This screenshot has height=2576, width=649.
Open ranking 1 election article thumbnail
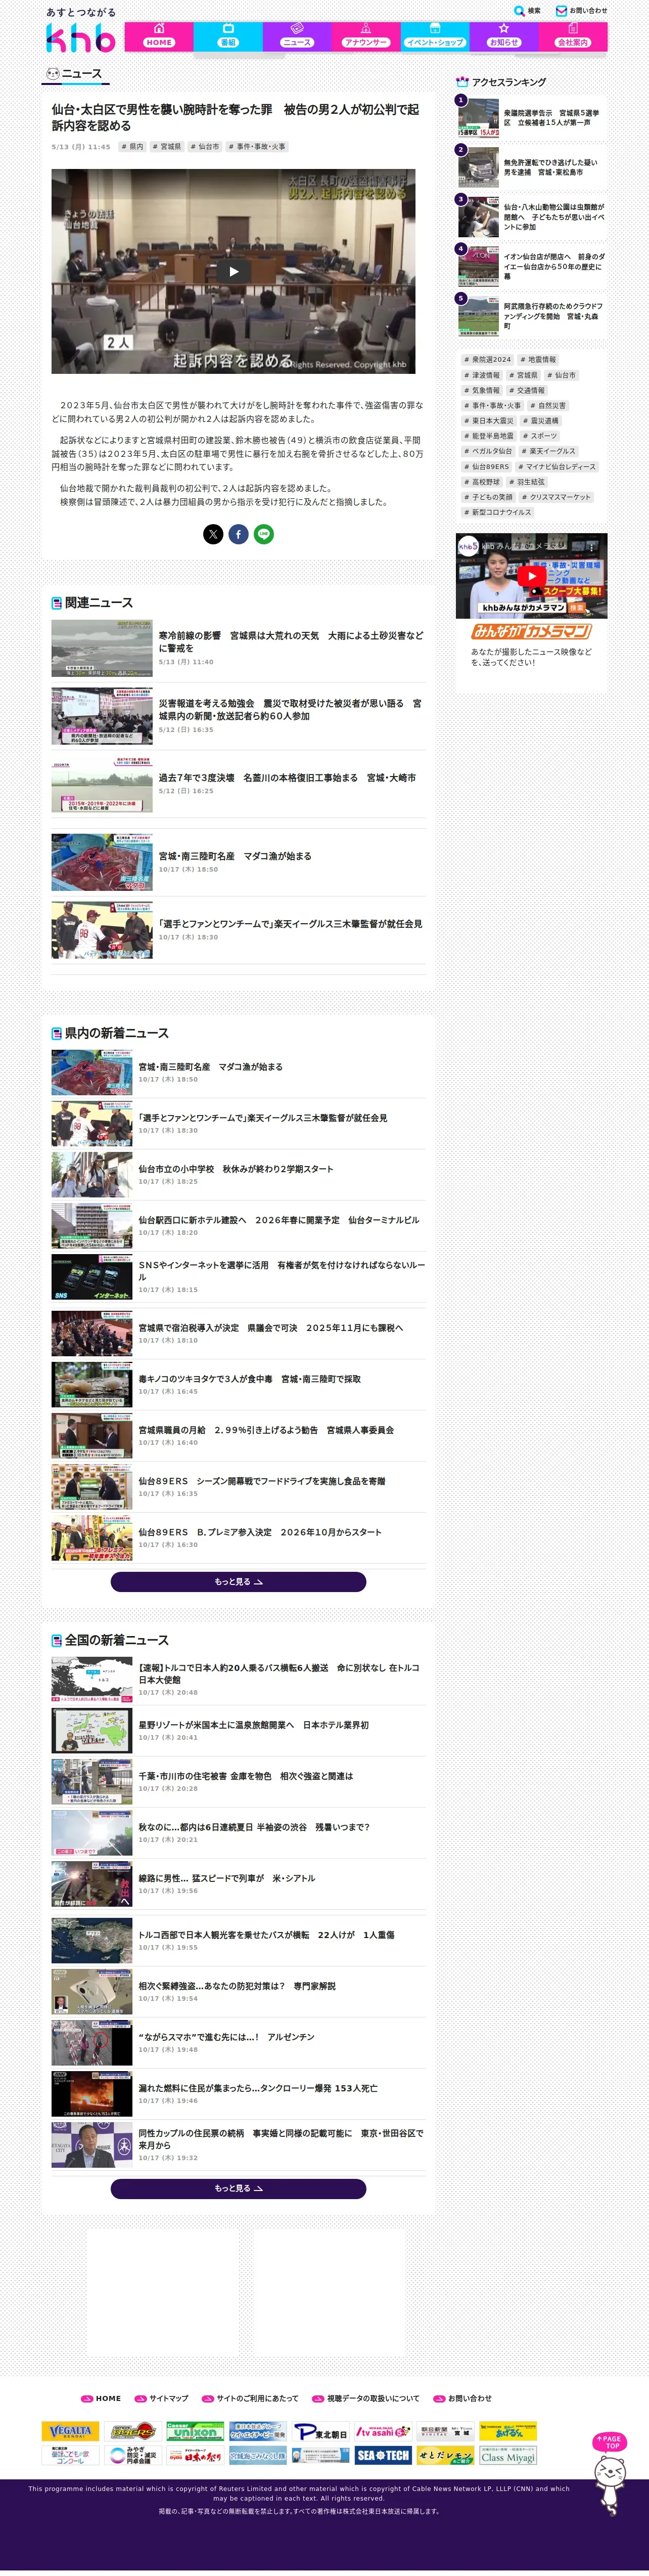[x=478, y=118]
